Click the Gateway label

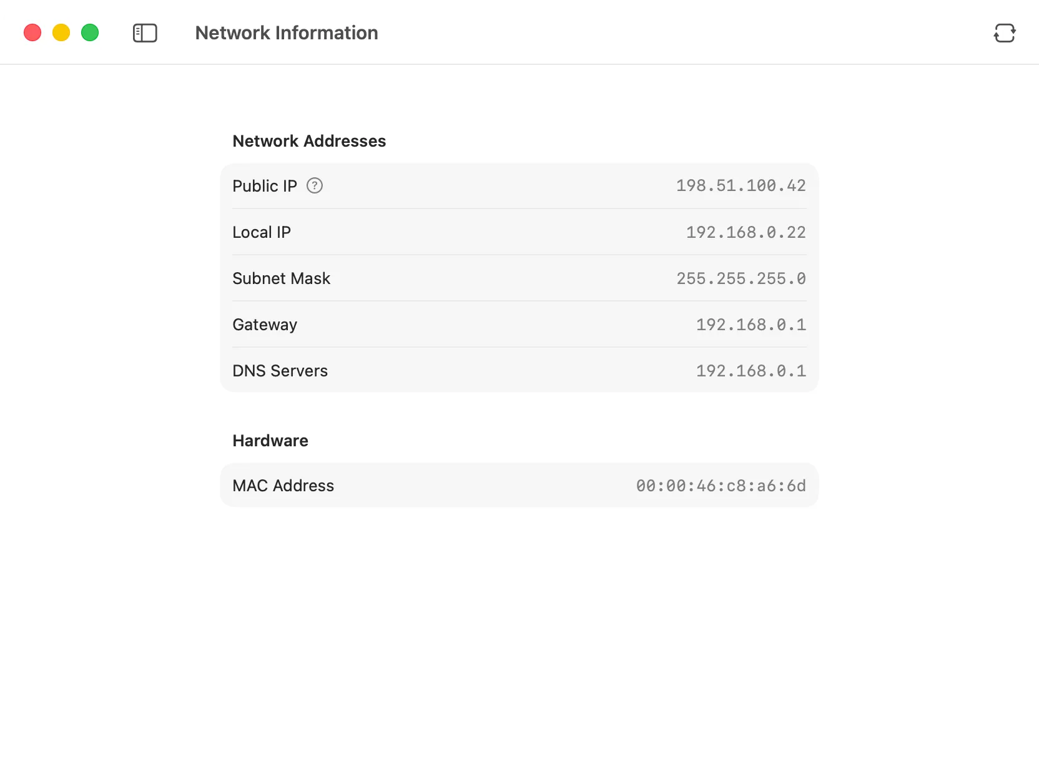point(265,325)
